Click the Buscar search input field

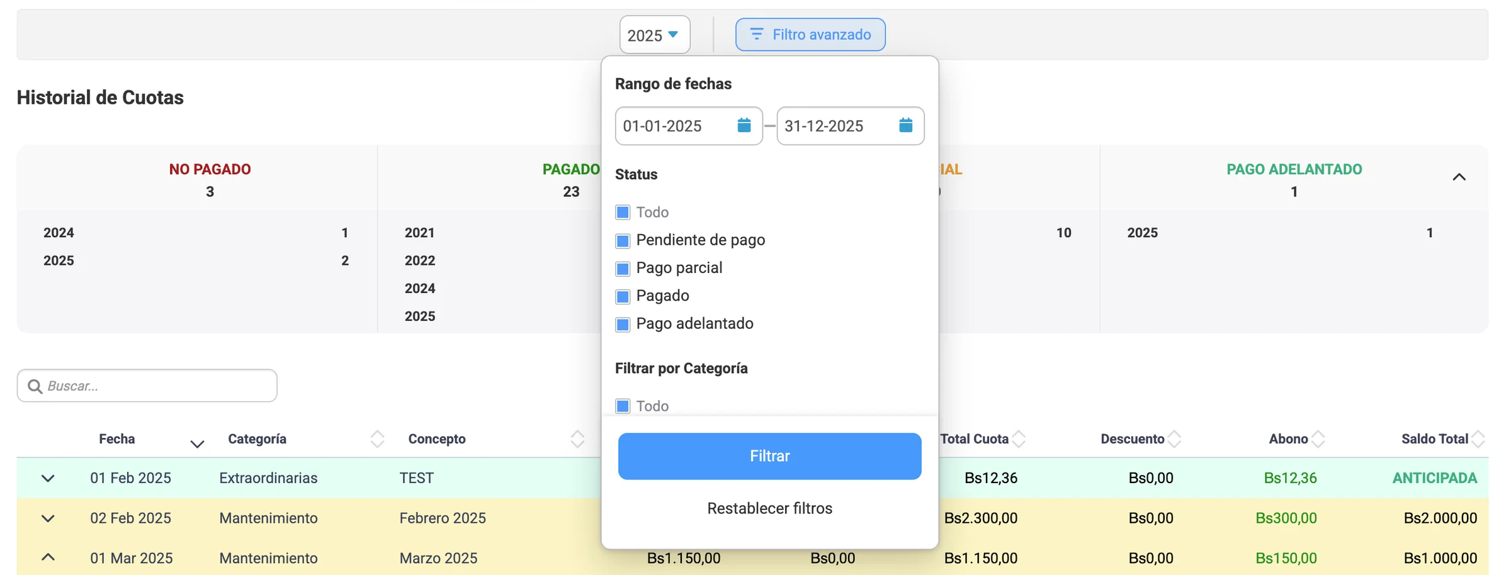tap(147, 386)
